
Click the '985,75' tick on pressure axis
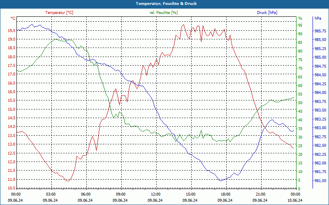click(x=320, y=31)
